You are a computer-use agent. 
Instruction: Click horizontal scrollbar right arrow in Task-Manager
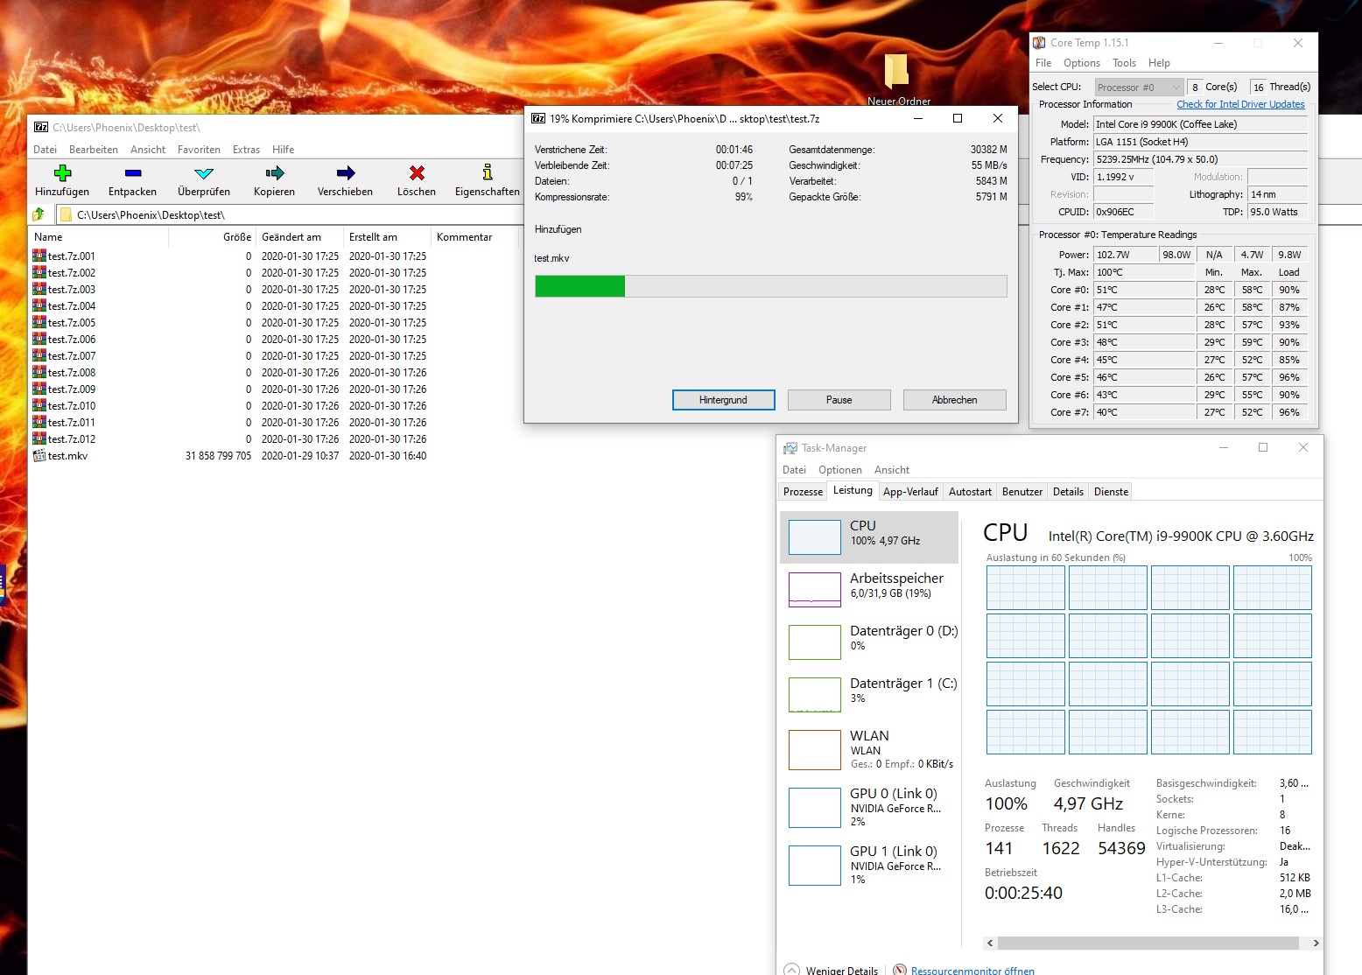[x=1315, y=943]
